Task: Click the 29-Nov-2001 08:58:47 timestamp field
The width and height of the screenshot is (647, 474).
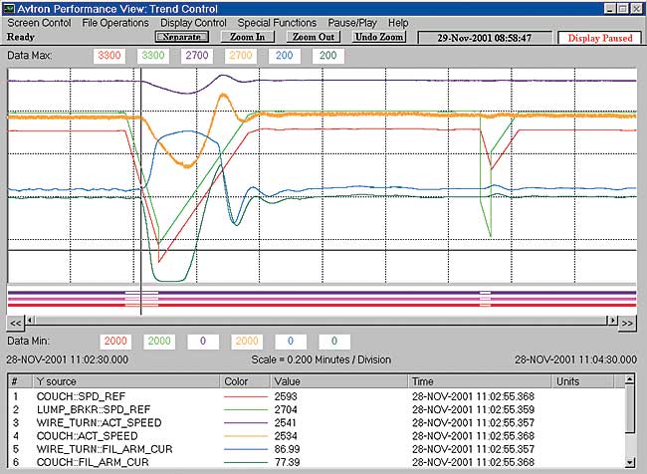Action: 485,38
